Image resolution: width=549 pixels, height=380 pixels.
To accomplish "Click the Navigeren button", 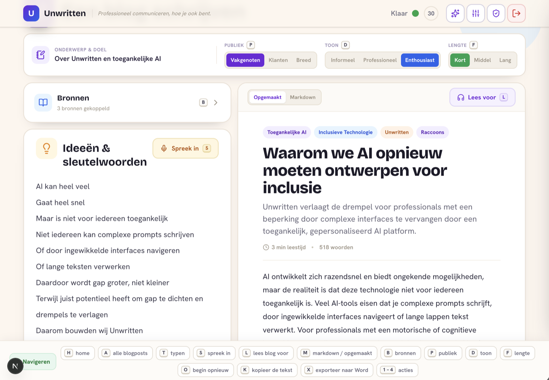I will 36,361.
